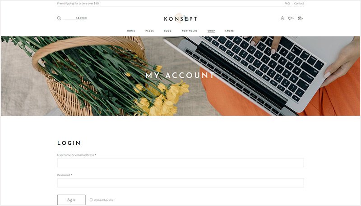Open the Shop menu item
The width and height of the screenshot is (361, 206).
(211, 31)
